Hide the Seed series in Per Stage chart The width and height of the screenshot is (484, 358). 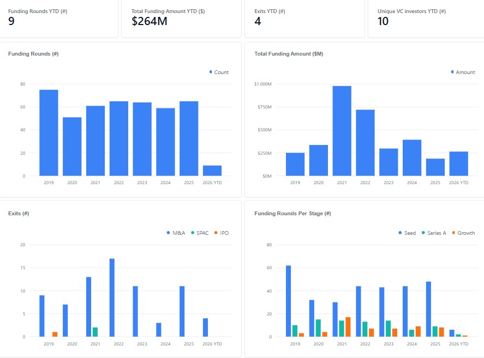pos(407,233)
